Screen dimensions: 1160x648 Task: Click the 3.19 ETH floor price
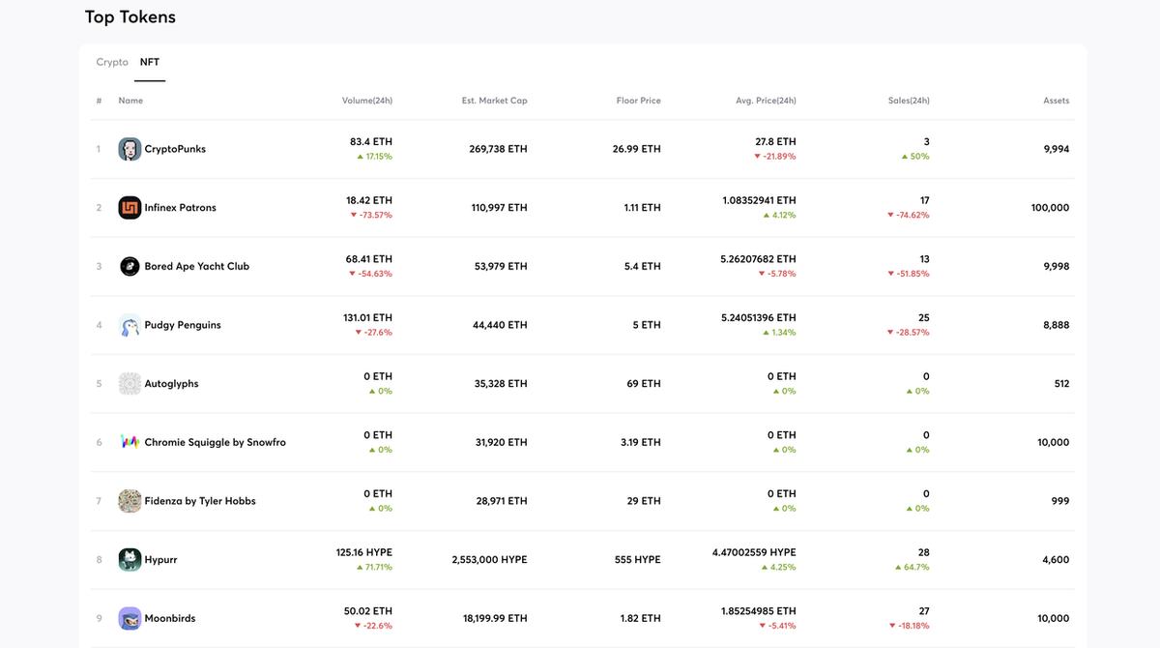641,442
